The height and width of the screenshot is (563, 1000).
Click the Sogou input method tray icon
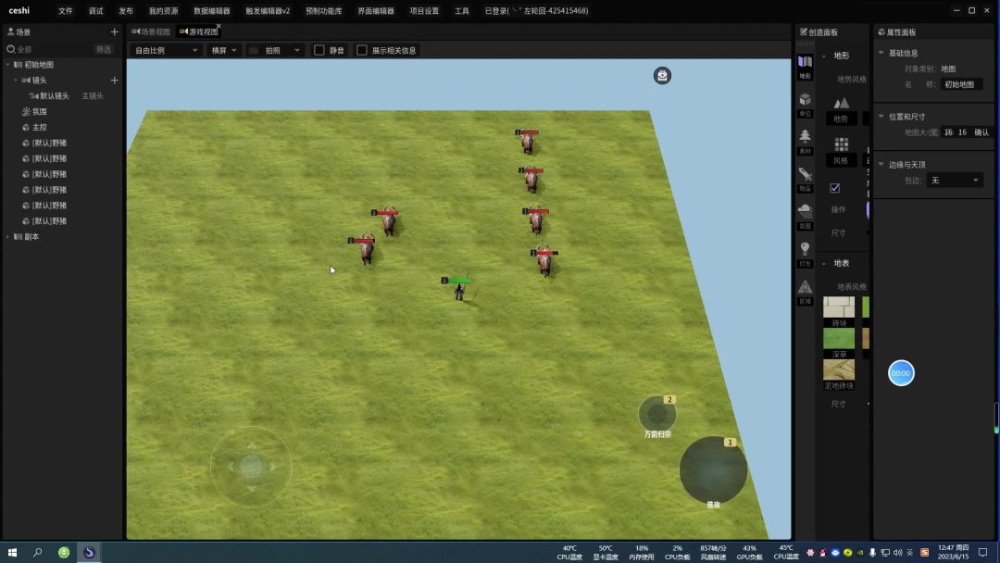coord(924,553)
